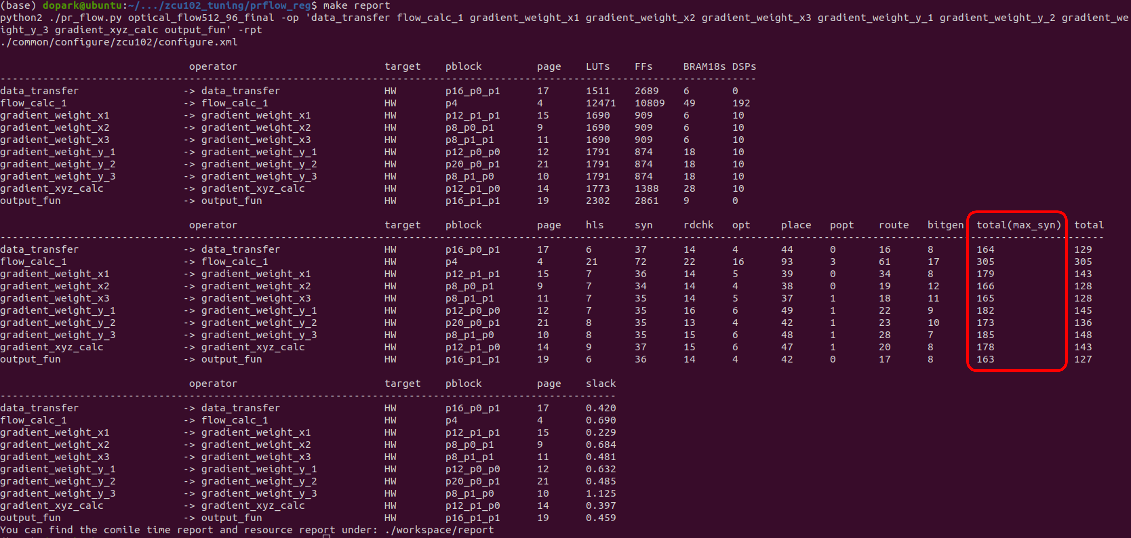Click DSPs value 192 for flow_calc_1

(x=741, y=103)
